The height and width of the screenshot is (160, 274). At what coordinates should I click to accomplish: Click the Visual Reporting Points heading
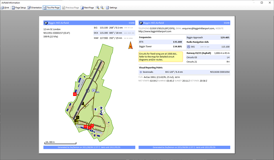(151, 68)
